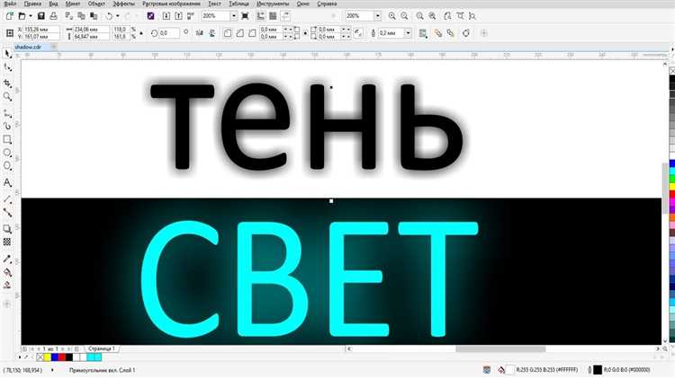Undo the last action
Screen dimensions: 675x378
coord(109,16)
